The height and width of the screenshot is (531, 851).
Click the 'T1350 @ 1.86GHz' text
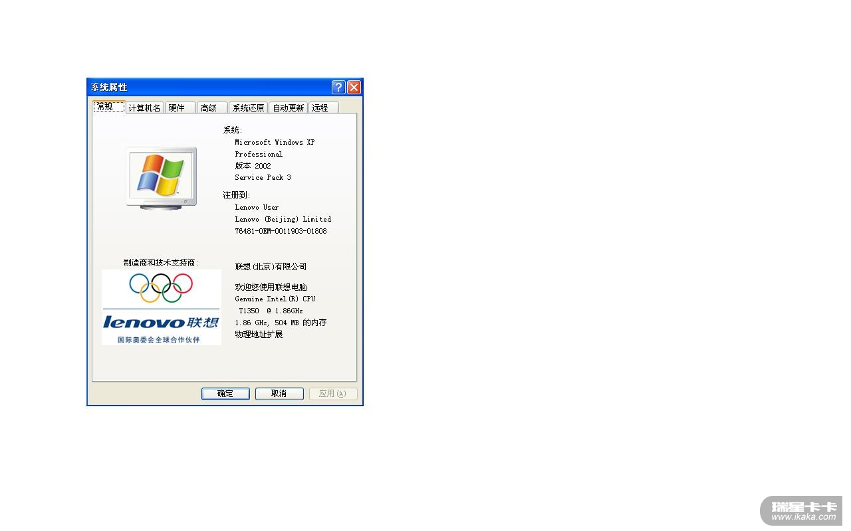tap(271, 311)
